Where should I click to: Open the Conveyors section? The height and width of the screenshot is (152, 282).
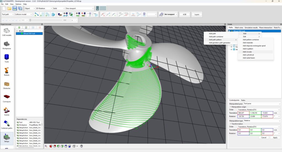click(x=7, y=98)
